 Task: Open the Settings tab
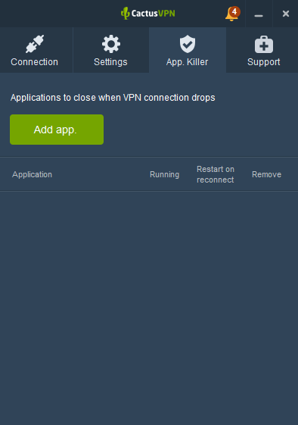coord(111,50)
